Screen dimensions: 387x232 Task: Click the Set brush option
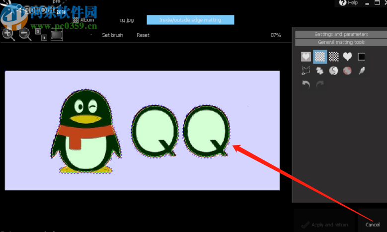tap(113, 35)
